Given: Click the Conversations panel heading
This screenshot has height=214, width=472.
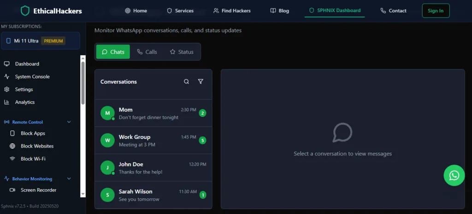Looking at the screenshot, I should click(118, 82).
